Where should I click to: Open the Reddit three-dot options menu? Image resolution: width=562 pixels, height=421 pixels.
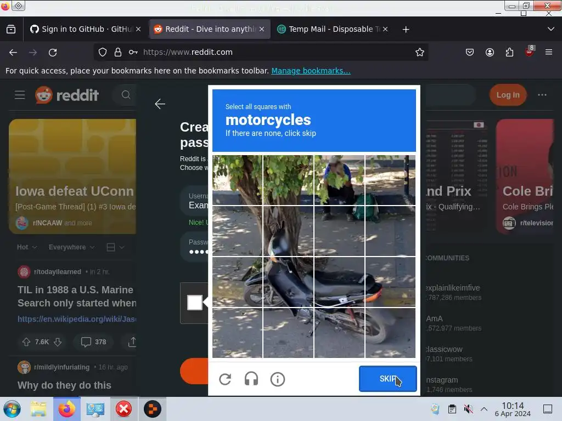(x=542, y=95)
